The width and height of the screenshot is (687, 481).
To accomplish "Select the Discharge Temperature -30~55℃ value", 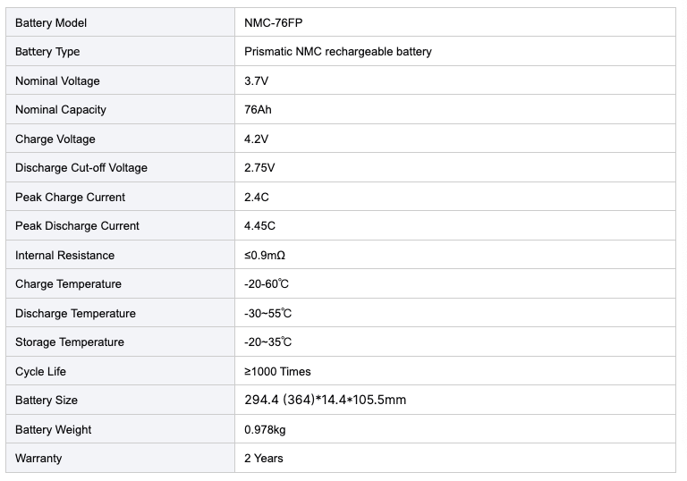I will [267, 313].
